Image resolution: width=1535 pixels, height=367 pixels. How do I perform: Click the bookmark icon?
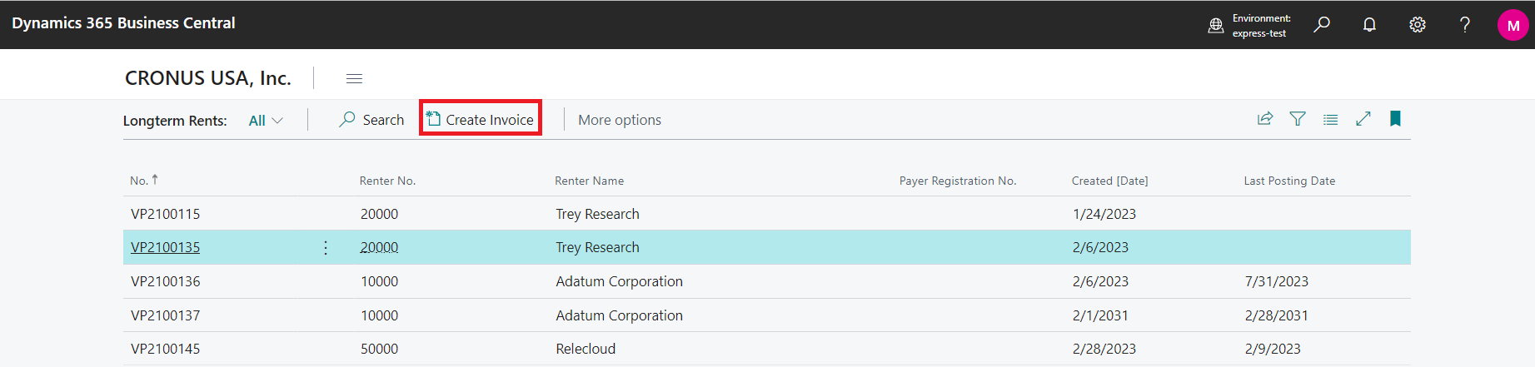[1395, 119]
